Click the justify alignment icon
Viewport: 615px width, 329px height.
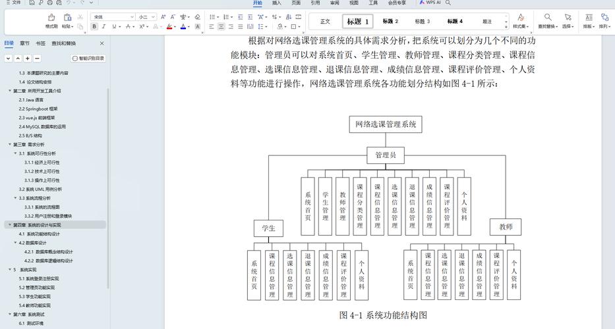[241, 26]
